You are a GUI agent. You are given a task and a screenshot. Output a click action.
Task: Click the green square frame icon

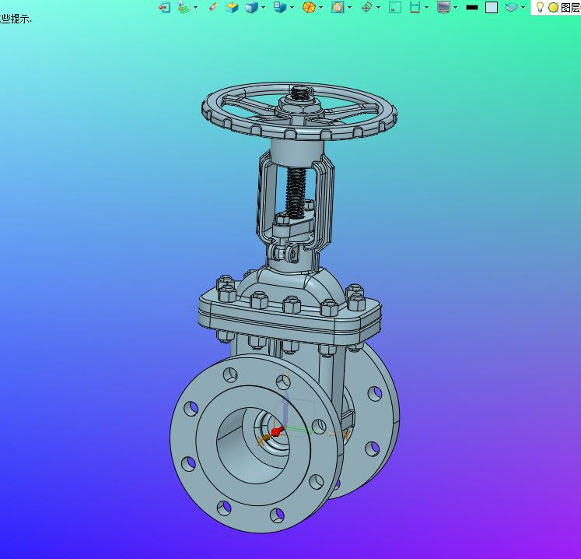pyautogui.click(x=395, y=8)
